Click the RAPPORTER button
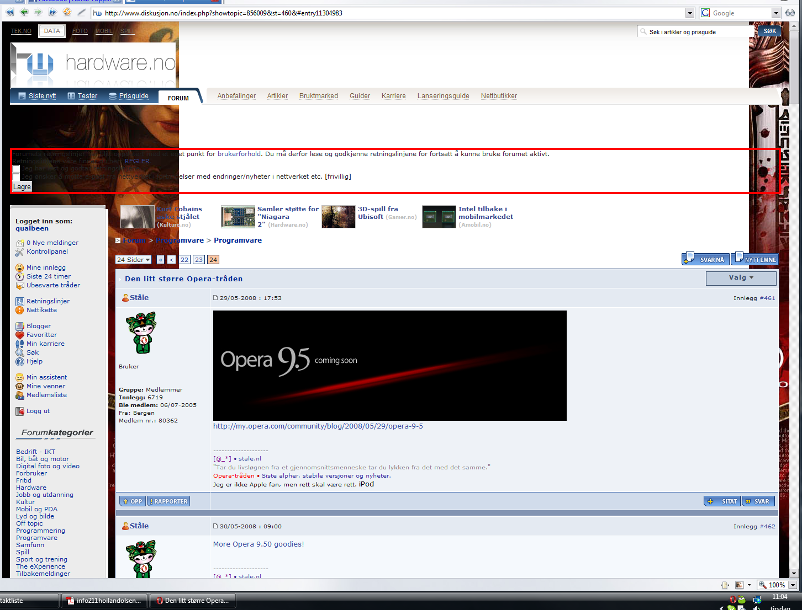 click(168, 501)
